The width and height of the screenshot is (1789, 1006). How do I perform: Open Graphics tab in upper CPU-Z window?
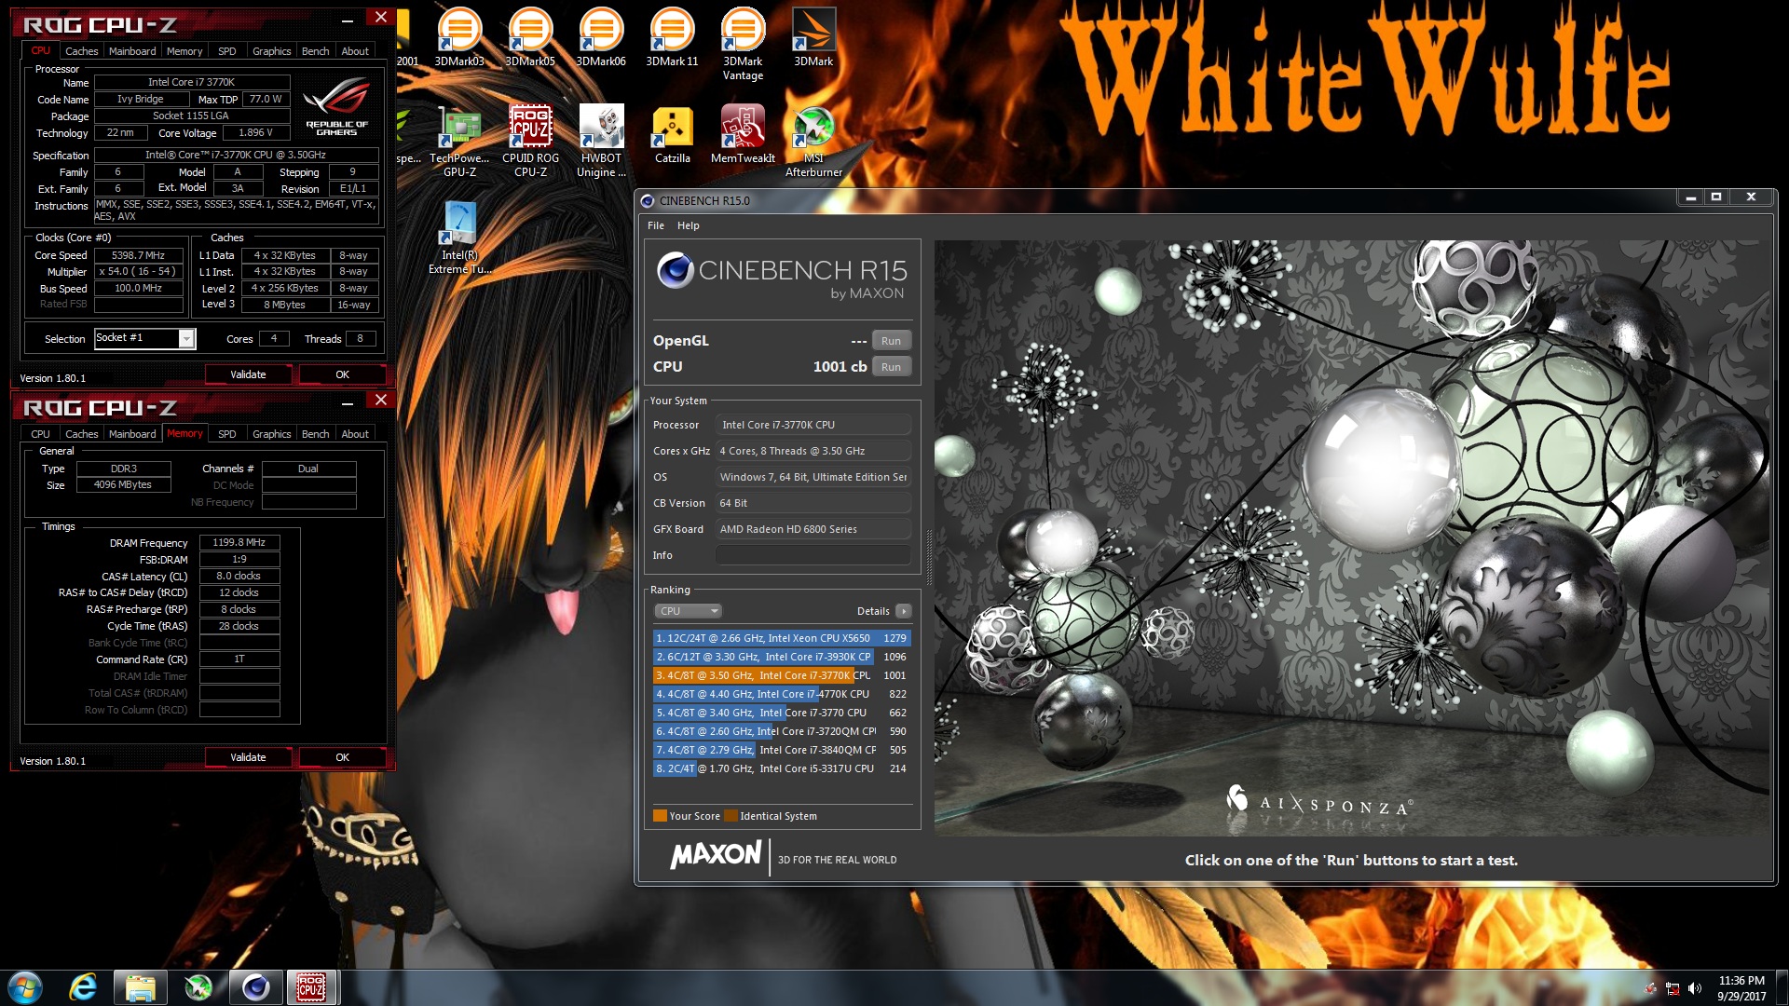click(272, 51)
